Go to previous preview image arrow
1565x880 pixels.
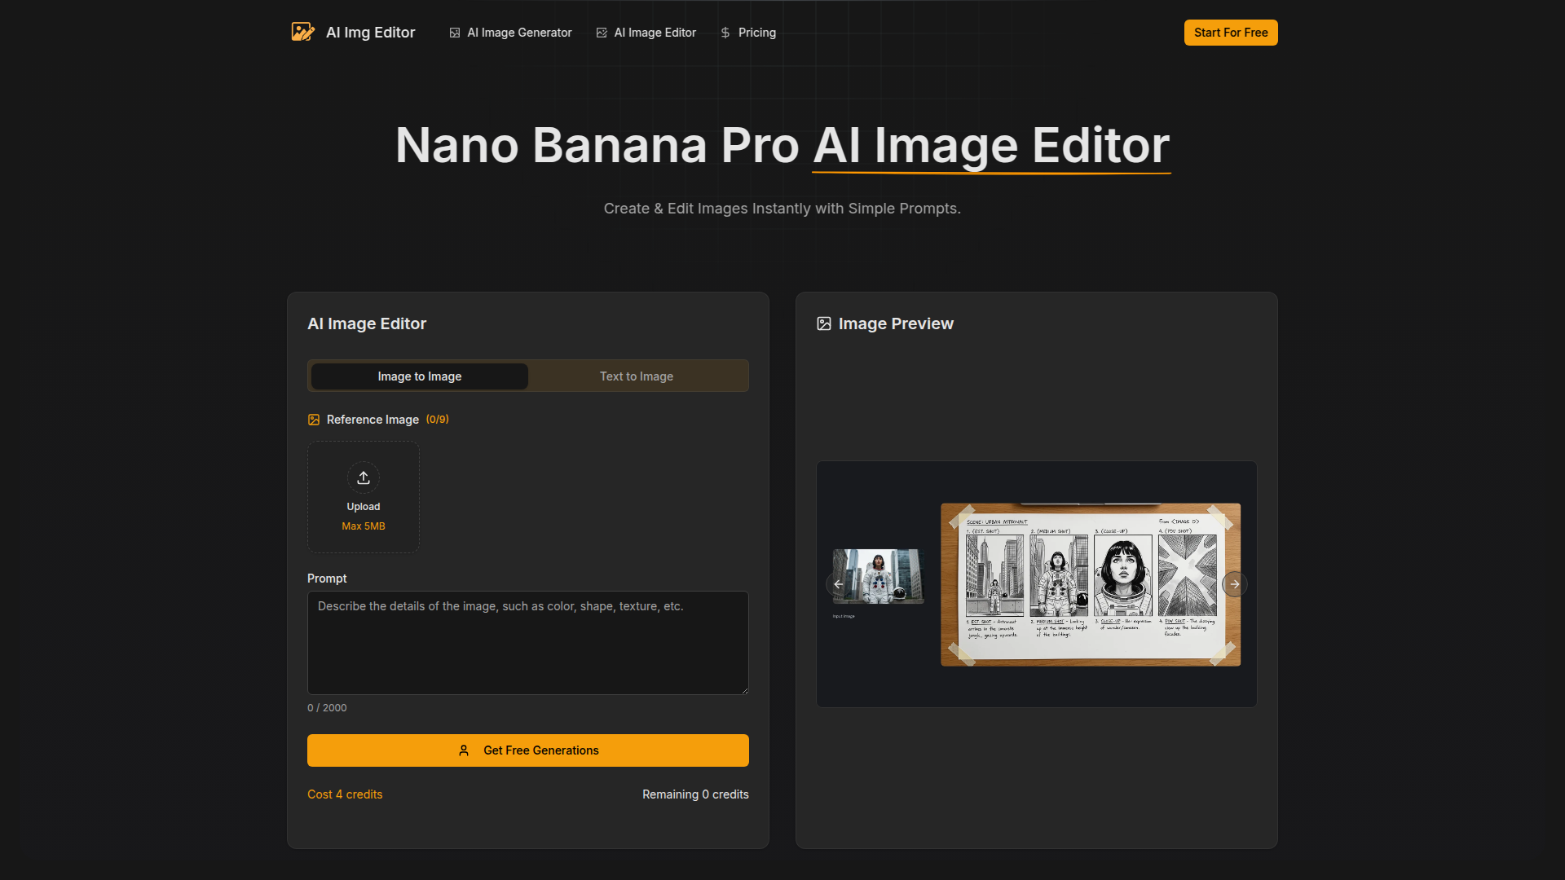click(838, 584)
